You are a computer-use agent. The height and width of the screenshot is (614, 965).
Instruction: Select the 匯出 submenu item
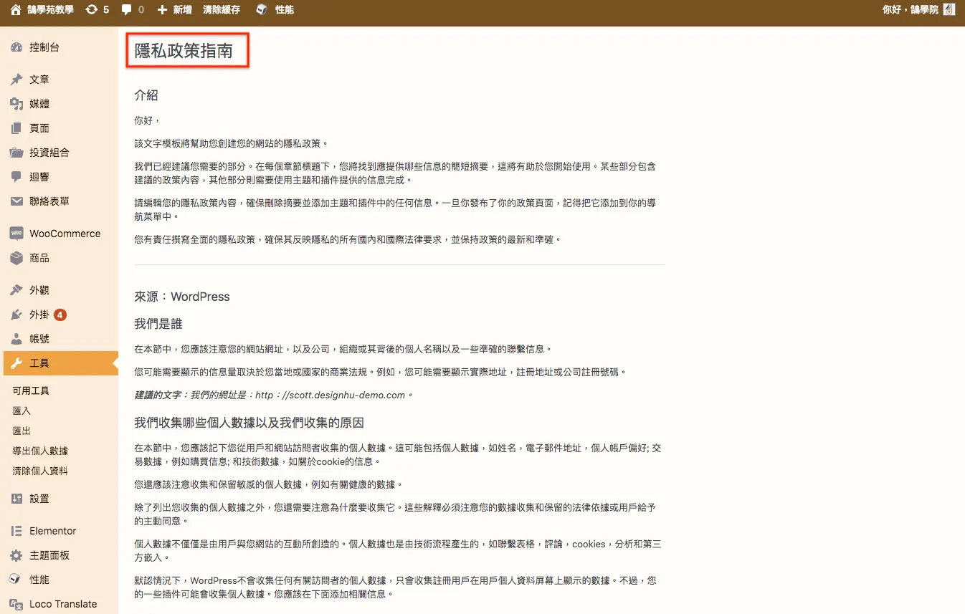(x=22, y=431)
